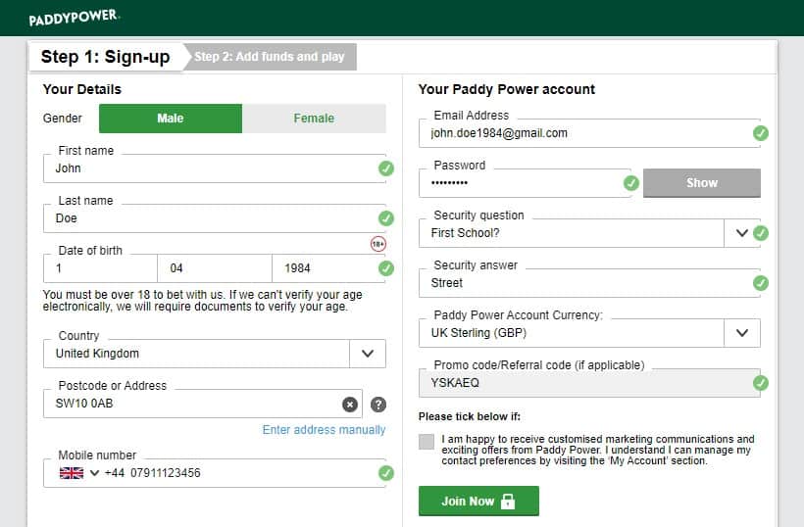Click green checkmark next to First name
804x527 pixels.
[x=386, y=168]
